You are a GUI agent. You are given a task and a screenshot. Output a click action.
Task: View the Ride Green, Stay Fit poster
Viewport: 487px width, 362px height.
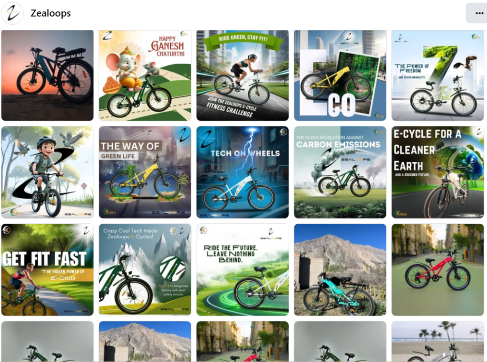[x=243, y=76]
